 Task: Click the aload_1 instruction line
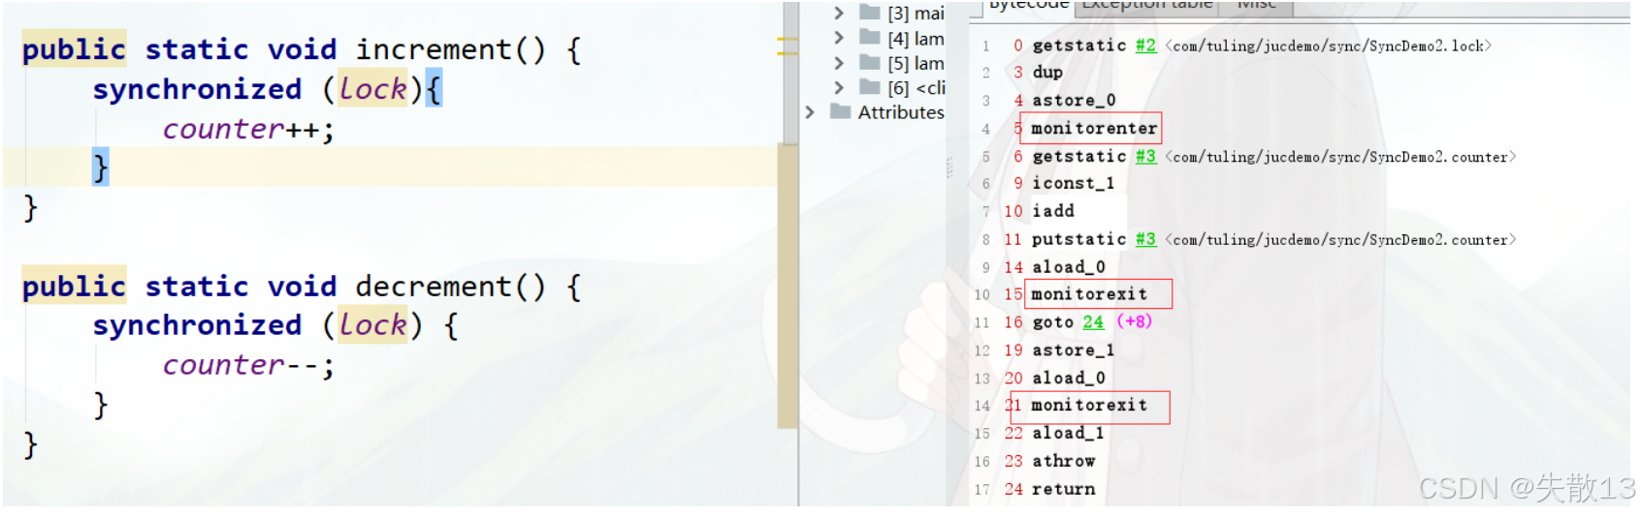click(x=1069, y=434)
